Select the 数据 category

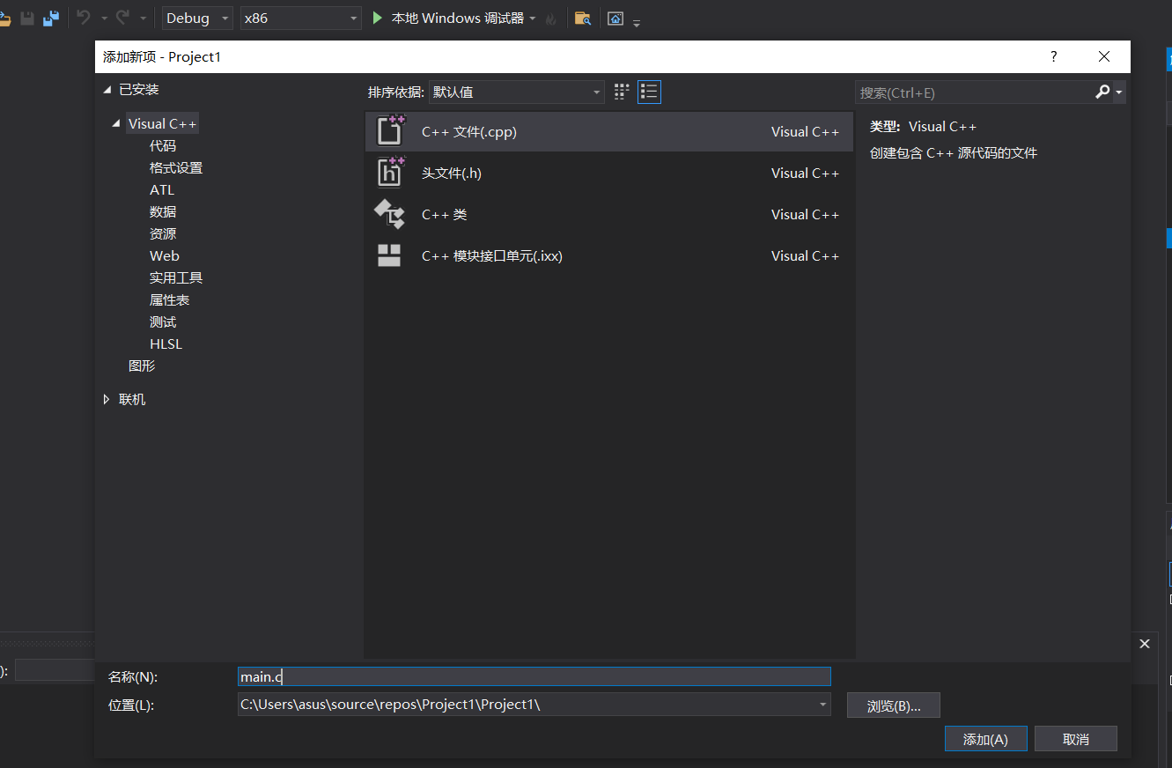pyautogui.click(x=163, y=212)
